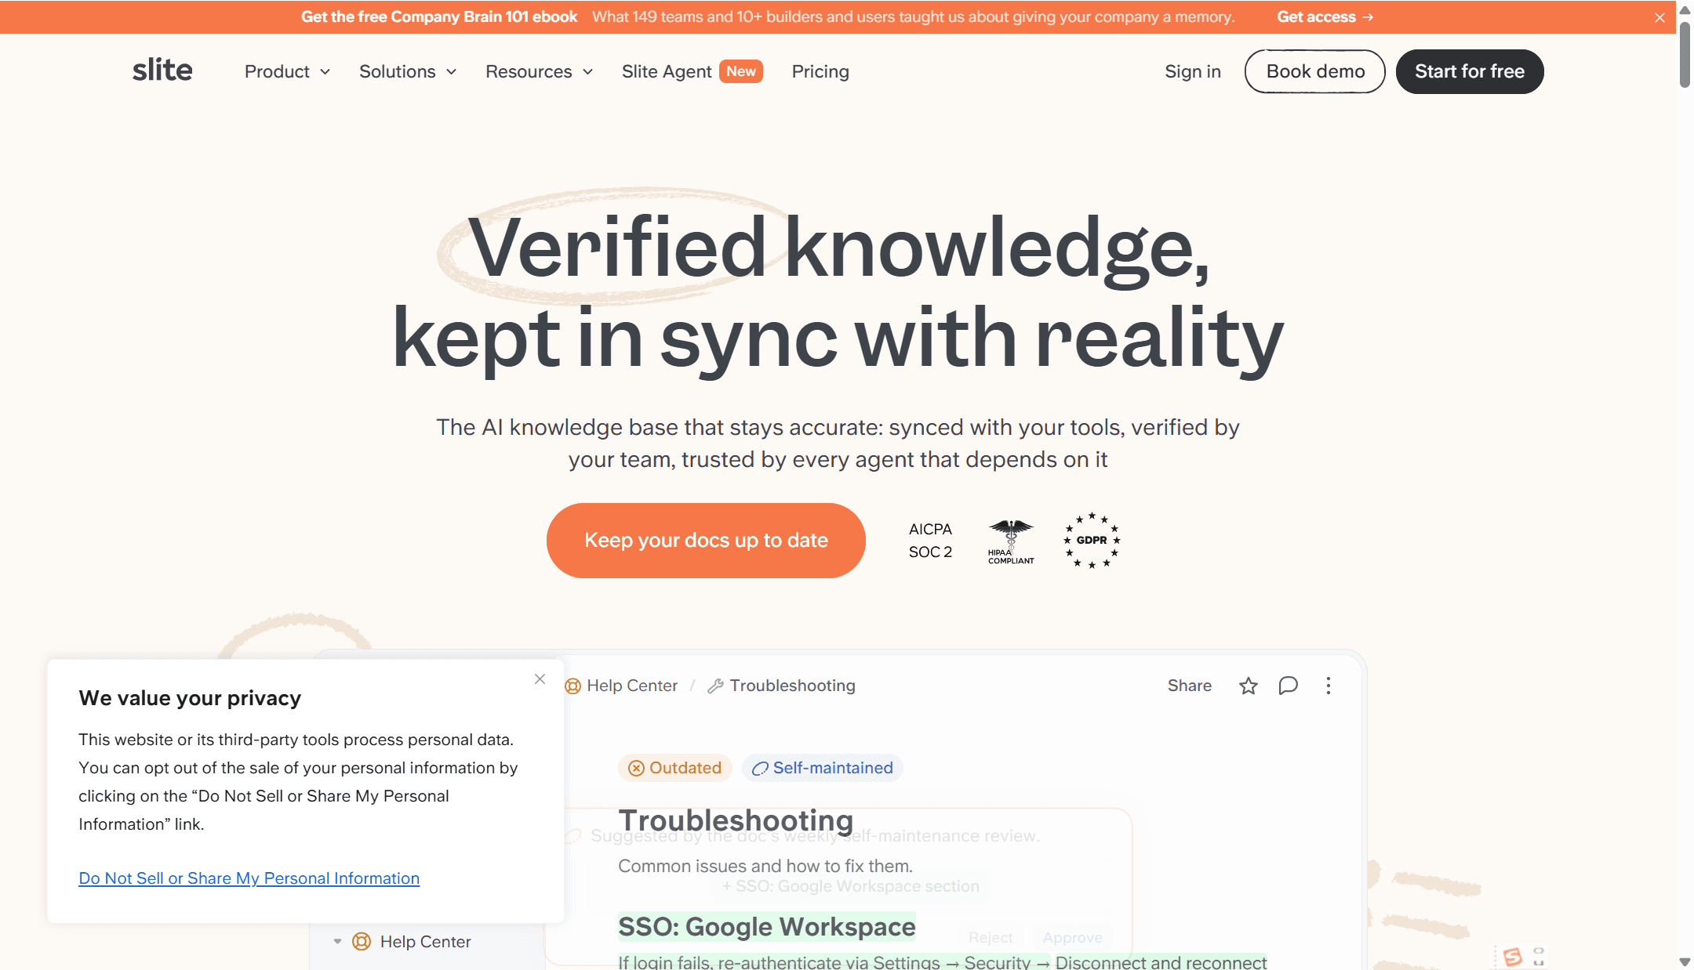This screenshot has height=970, width=1694.
Task: Go to the Pricing page
Action: (820, 71)
